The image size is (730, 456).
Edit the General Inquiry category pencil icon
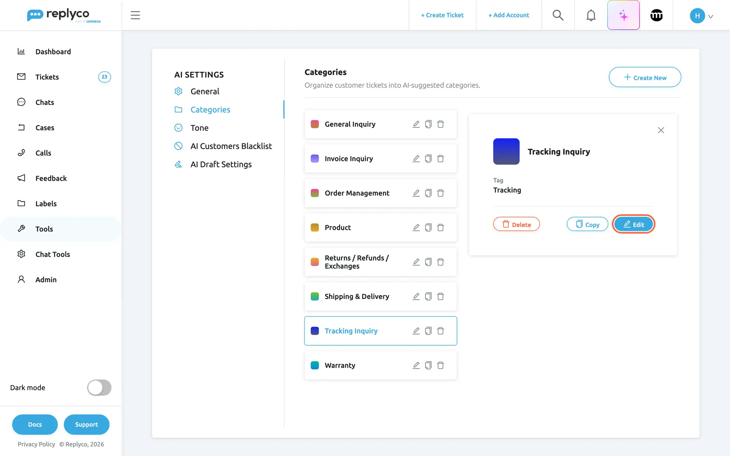416,124
